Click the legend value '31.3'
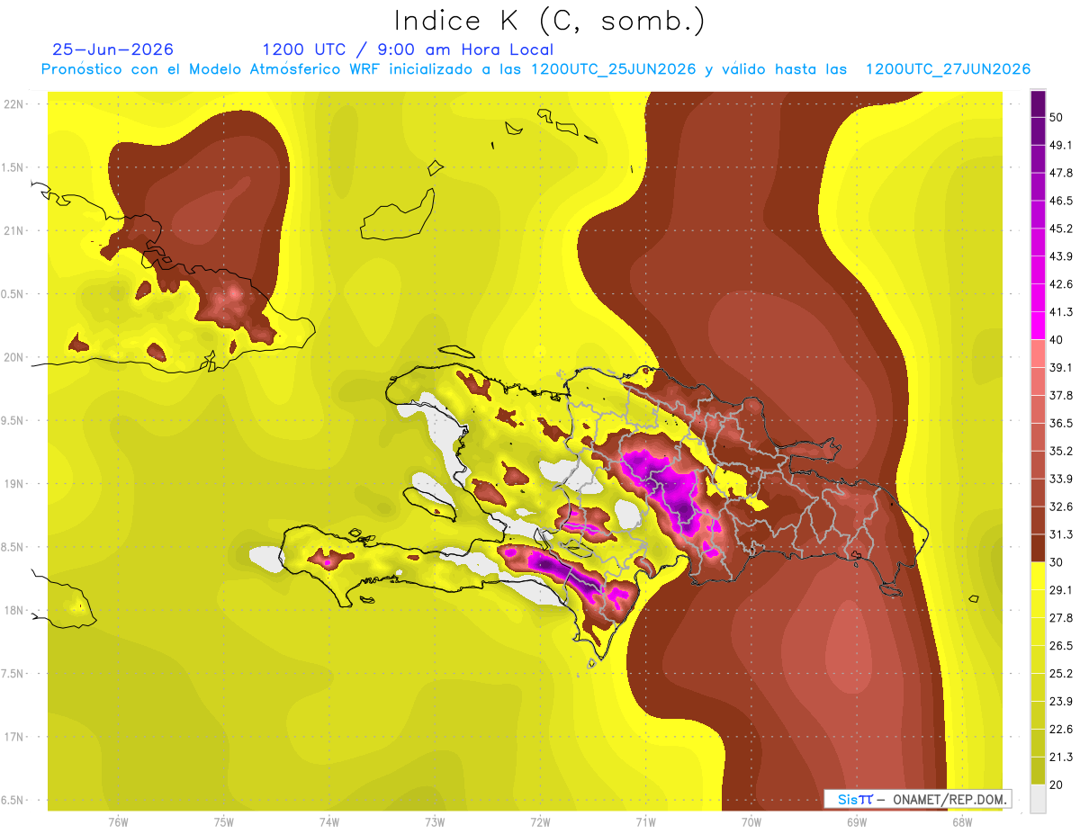Image resolution: width=1080 pixels, height=834 pixels. (x=1060, y=534)
